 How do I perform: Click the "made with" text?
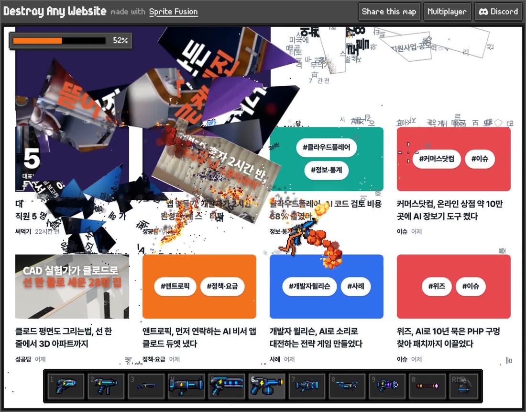coord(128,12)
